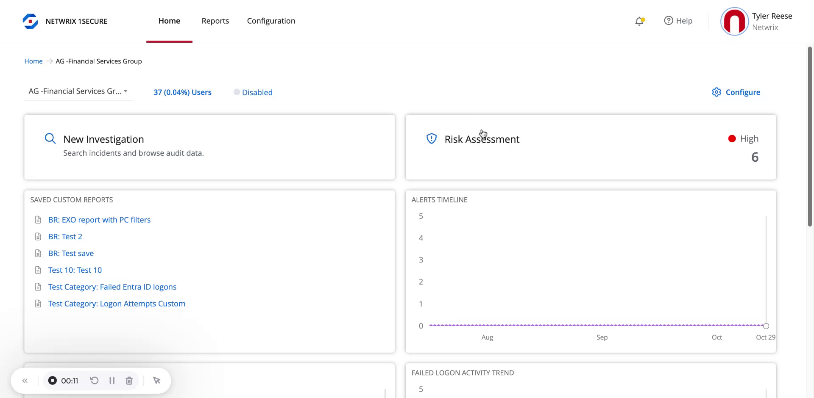Open the AG -Financial Services Group dropdown
Image resolution: width=814 pixels, height=398 pixels.
pyautogui.click(x=78, y=91)
